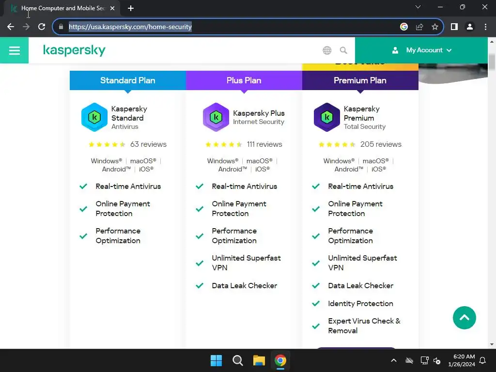Click the Kaspersky Plus hexagon icon
Viewport: 496px width, 372px height.
tap(216, 117)
